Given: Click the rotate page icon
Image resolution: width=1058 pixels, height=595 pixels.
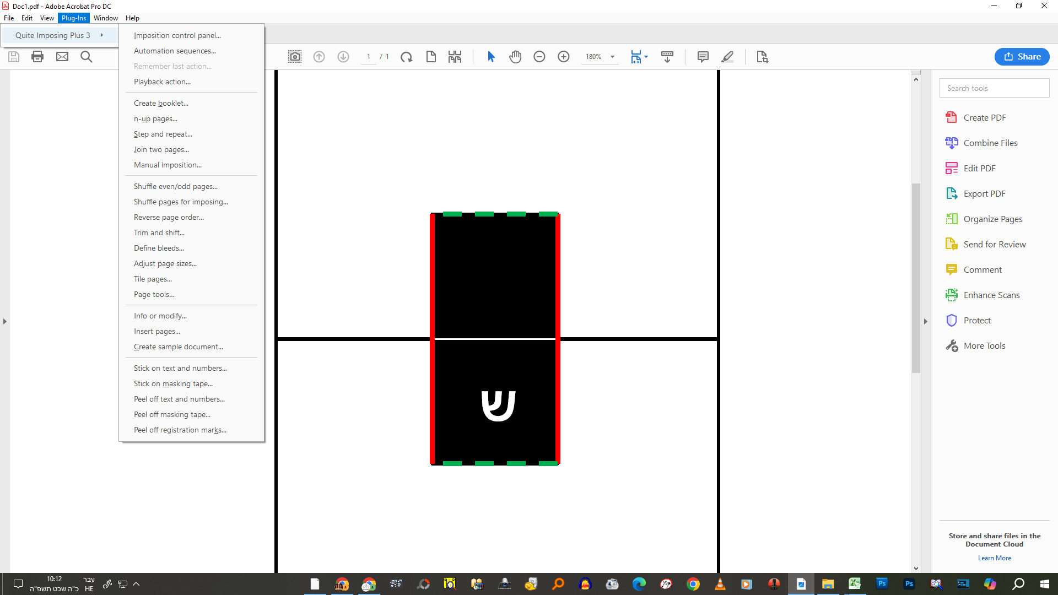Looking at the screenshot, I should coord(407,57).
